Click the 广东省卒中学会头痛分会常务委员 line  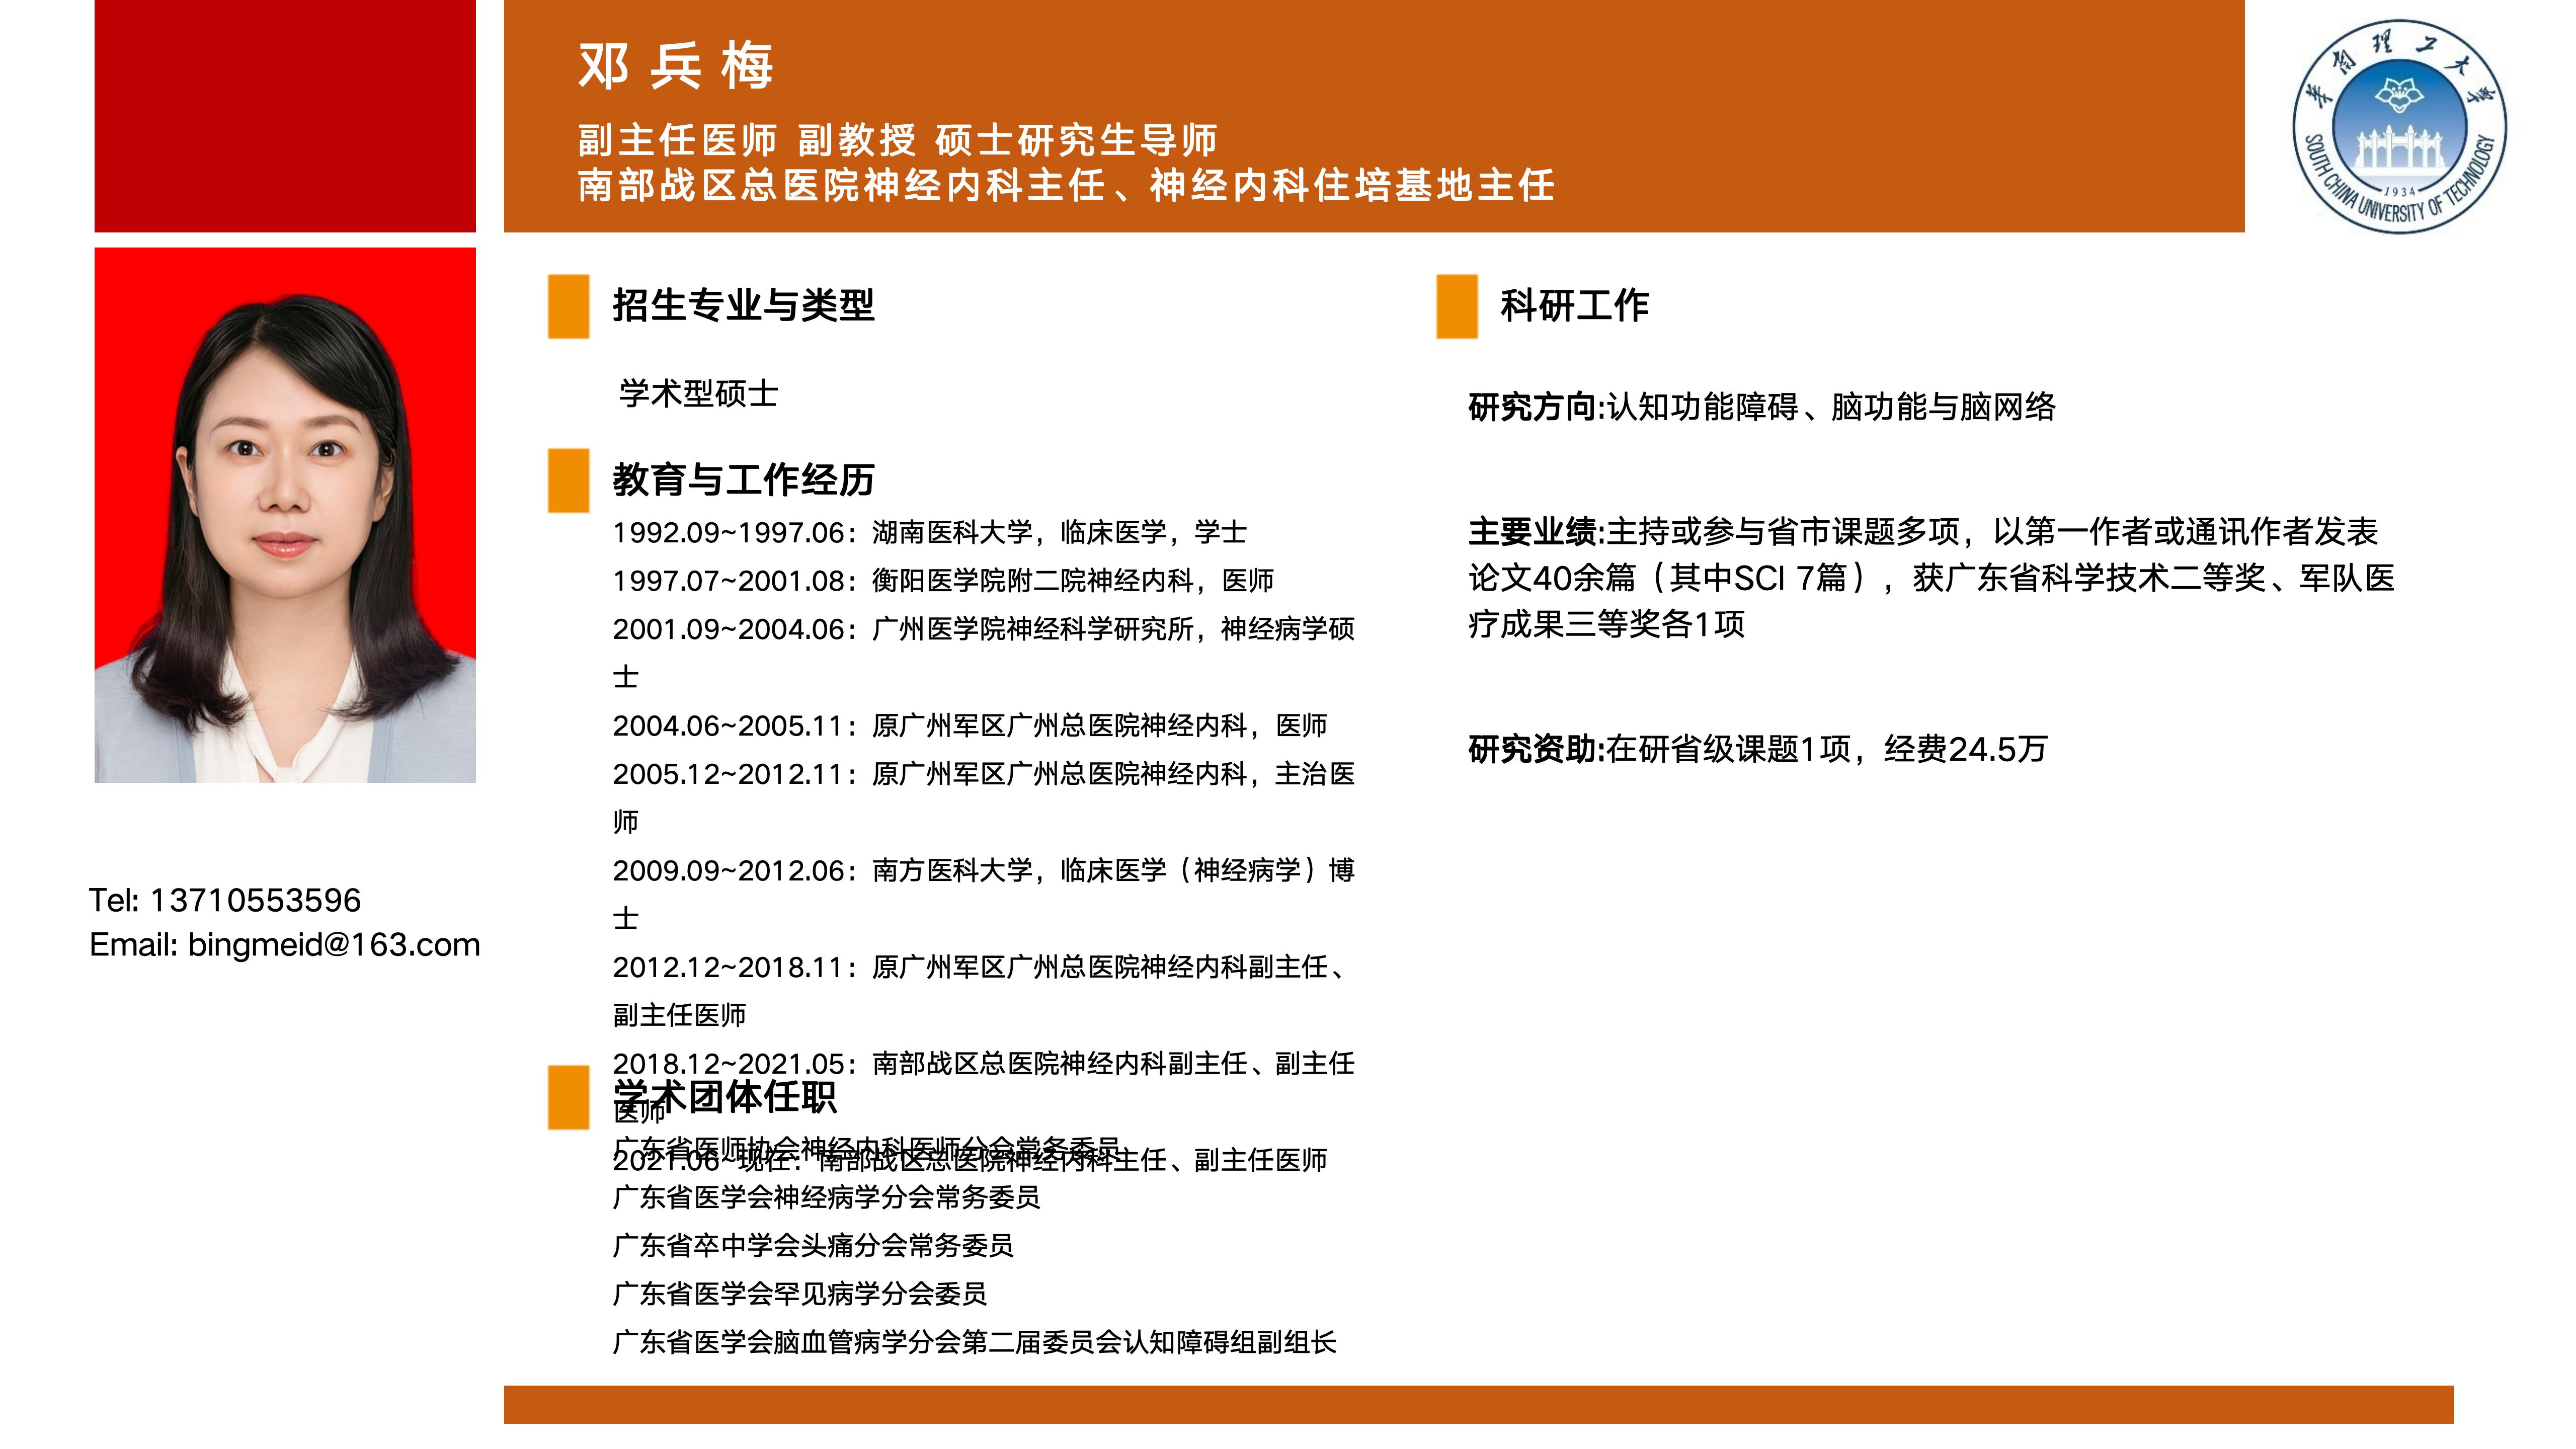[x=813, y=1245]
